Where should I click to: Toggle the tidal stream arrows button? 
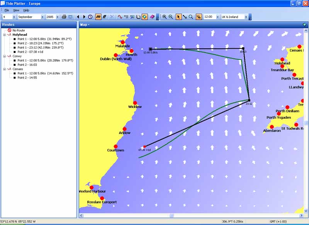199,17
